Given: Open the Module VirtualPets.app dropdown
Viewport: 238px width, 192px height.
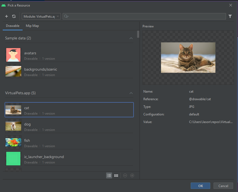Looking at the screenshot, I should pos(41,16).
